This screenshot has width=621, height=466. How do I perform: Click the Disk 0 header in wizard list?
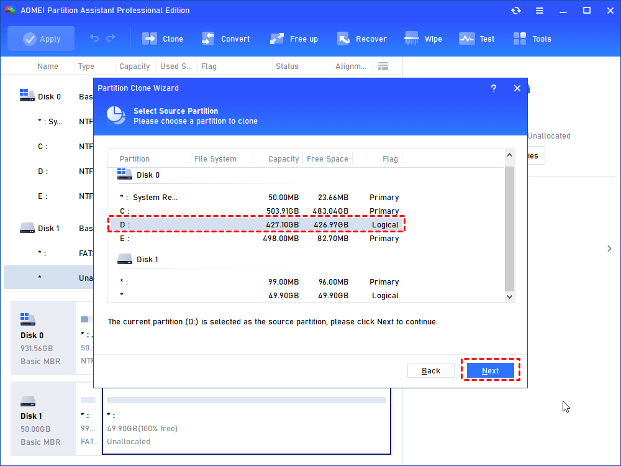click(x=138, y=175)
